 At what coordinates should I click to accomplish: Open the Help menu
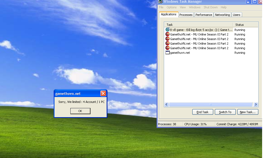224,7
